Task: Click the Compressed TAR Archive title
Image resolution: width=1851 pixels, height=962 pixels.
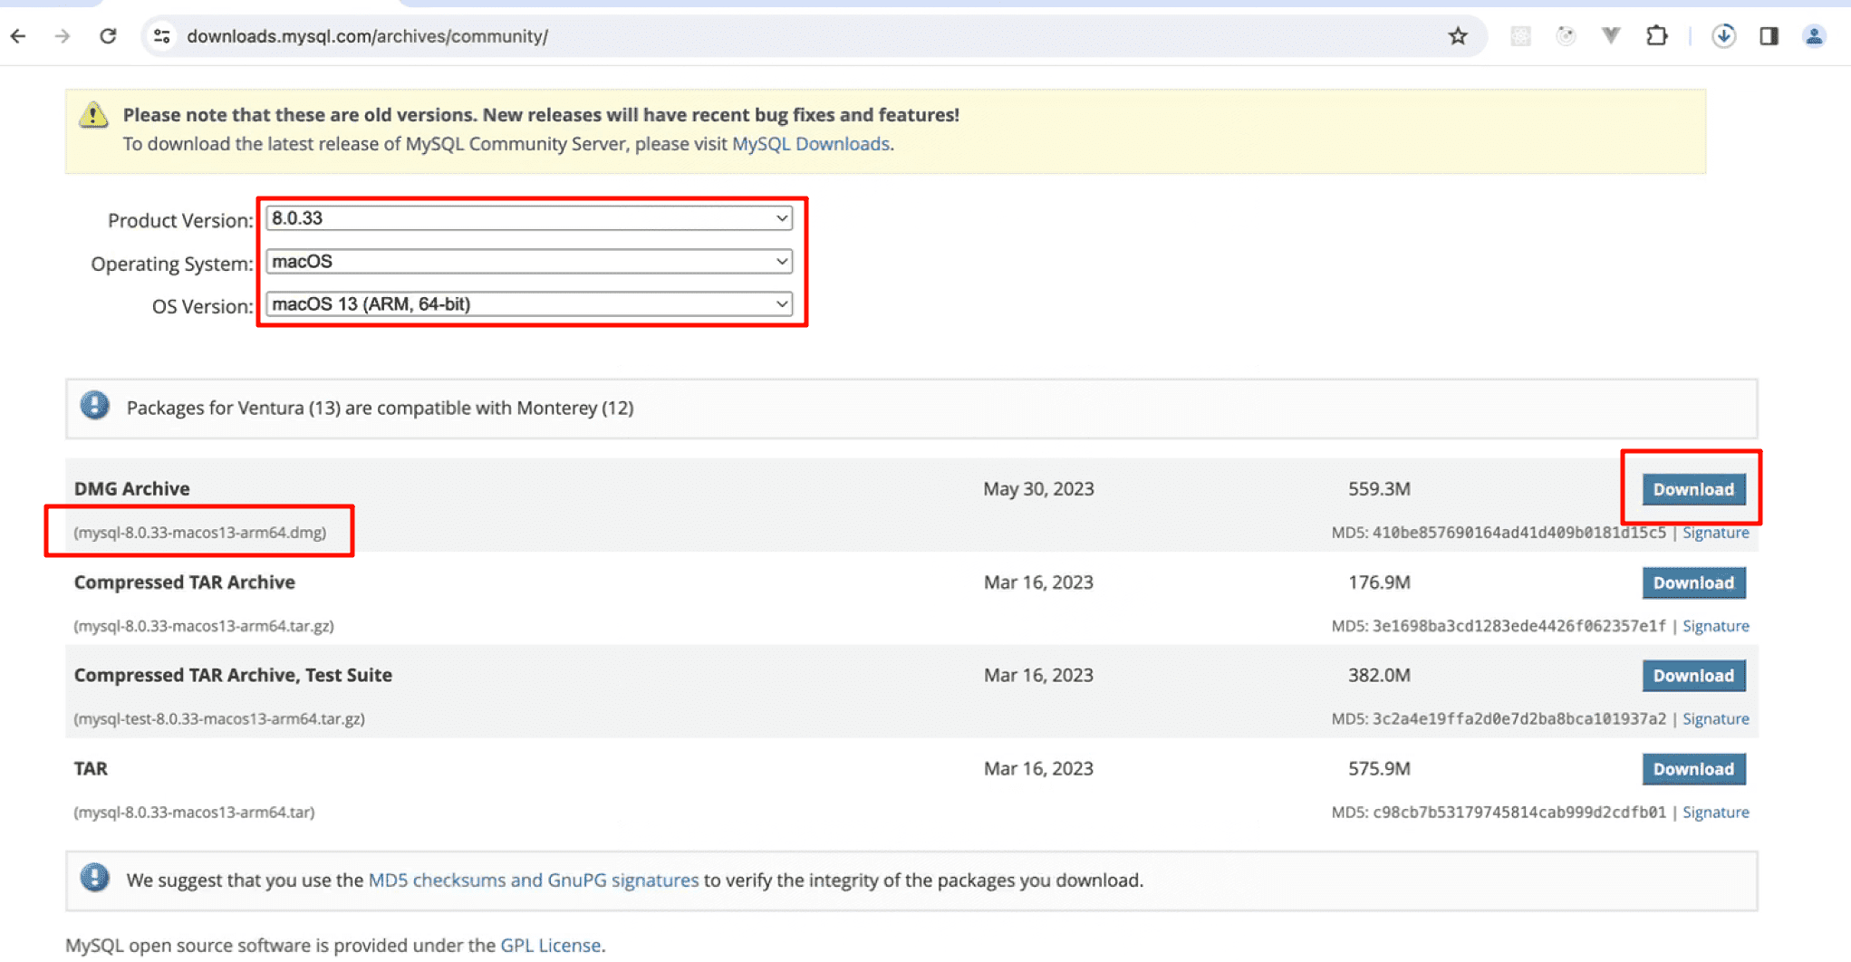Action: 185,582
